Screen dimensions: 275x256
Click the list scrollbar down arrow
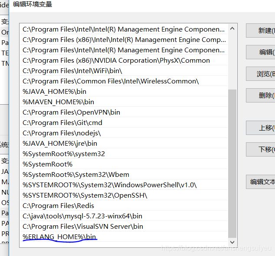pos(232,242)
